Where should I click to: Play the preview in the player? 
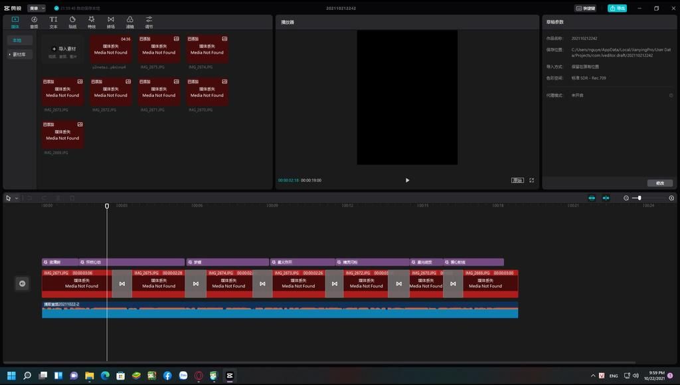407,181
